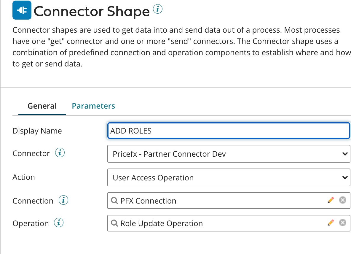Click search magnifier in the Connection field
The height and width of the screenshot is (254, 351).
[114, 201]
